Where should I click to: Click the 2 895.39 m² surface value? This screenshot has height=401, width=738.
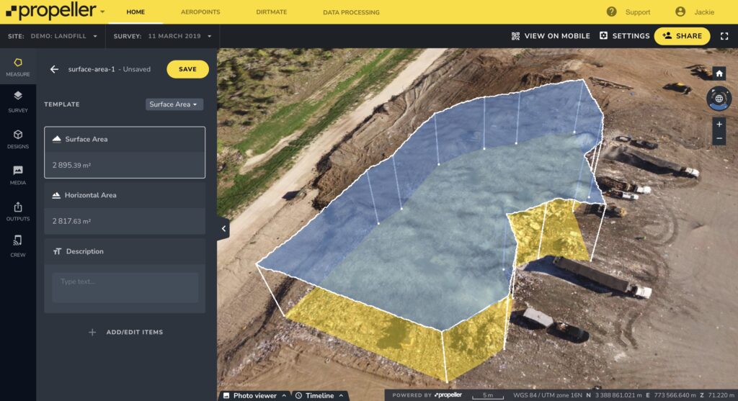(71, 165)
